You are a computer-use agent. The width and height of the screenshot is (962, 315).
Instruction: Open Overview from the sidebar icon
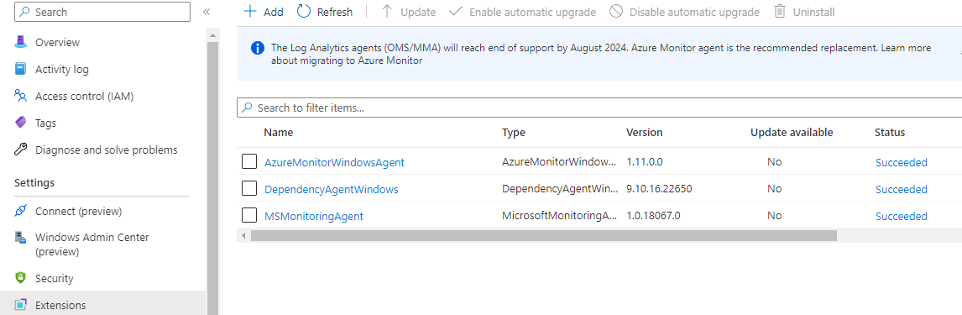(x=21, y=42)
